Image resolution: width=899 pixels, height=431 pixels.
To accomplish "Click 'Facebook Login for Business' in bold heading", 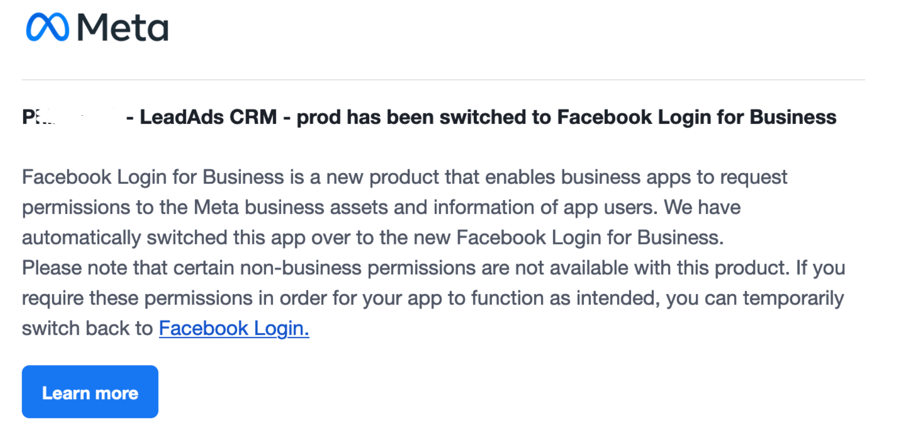I will [x=697, y=117].
